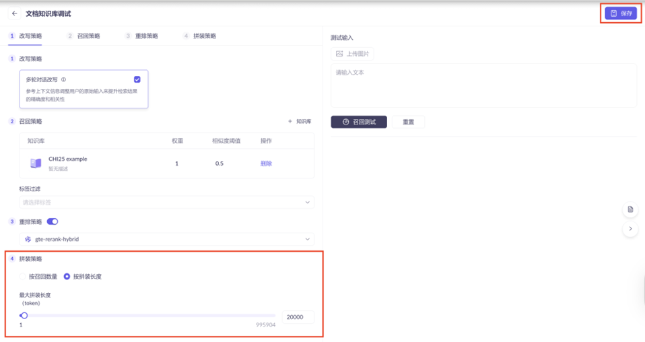
Task: Click the gte-rerank-hybrid model icon
Action: tap(28, 239)
